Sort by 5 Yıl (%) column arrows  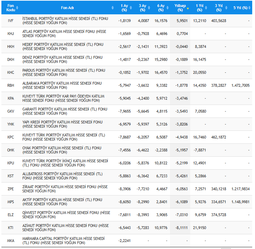coord(249,8)
